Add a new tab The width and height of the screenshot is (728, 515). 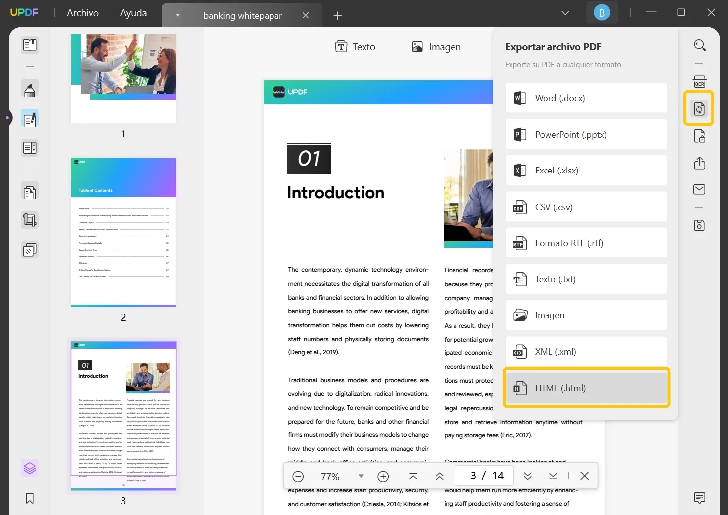(x=338, y=15)
